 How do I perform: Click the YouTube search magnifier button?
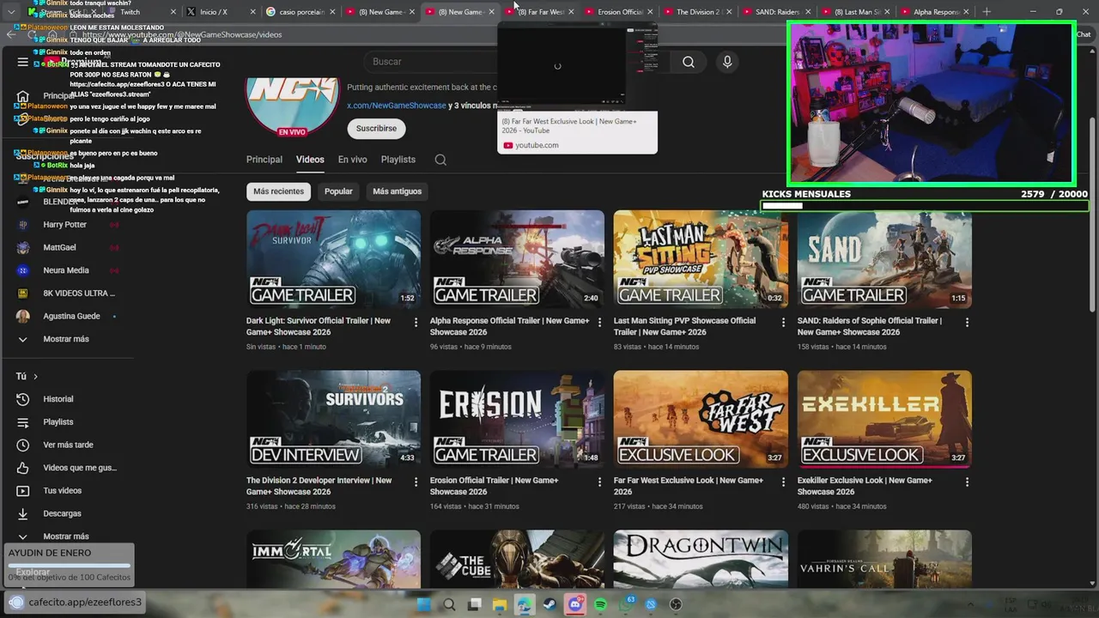(689, 62)
